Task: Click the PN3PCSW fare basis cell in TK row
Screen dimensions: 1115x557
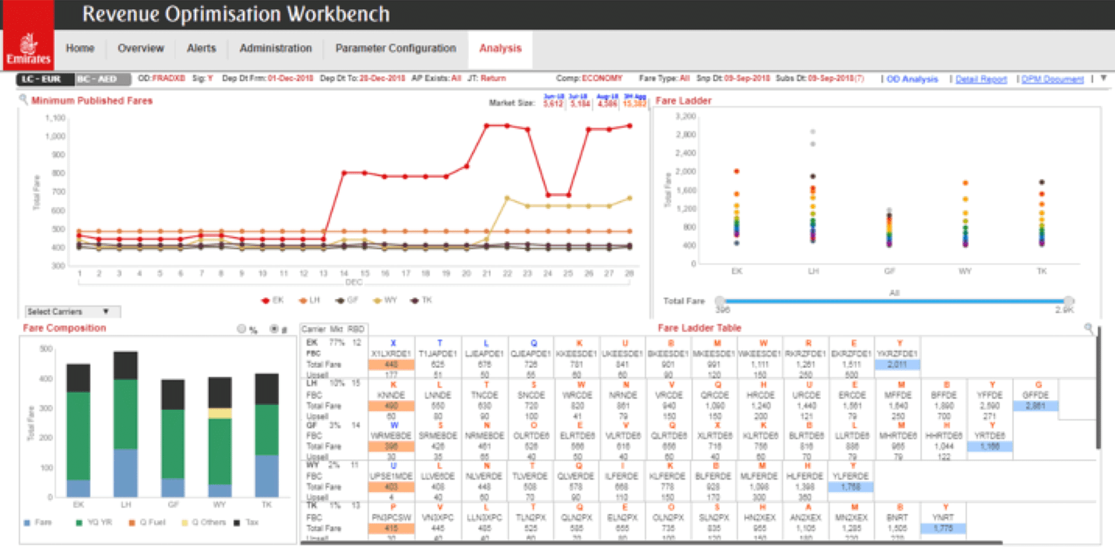Action: click(391, 518)
